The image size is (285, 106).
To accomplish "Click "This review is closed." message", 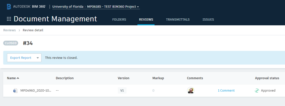I will (61, 58).
